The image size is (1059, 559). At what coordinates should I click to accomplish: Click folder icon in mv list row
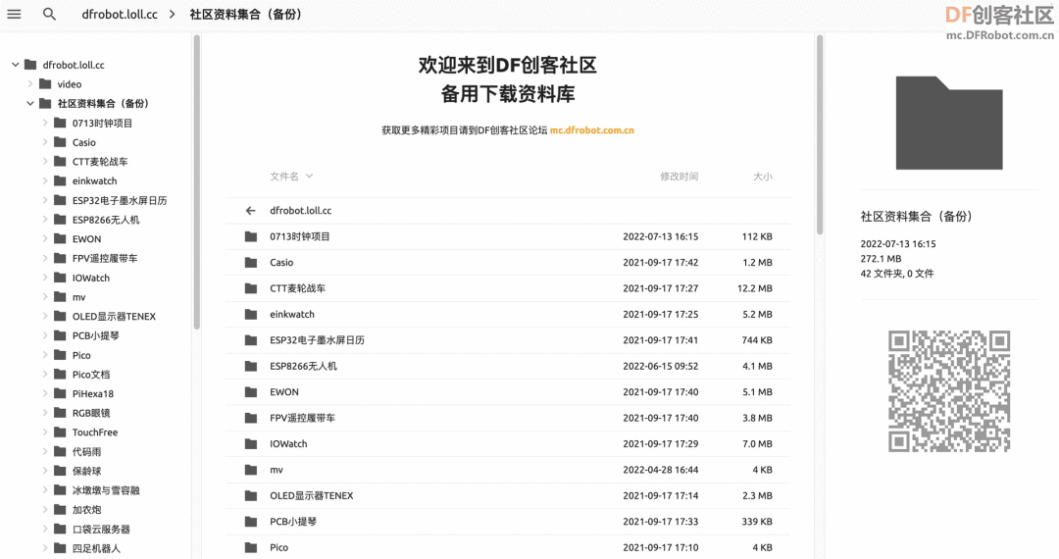(251, 470)
